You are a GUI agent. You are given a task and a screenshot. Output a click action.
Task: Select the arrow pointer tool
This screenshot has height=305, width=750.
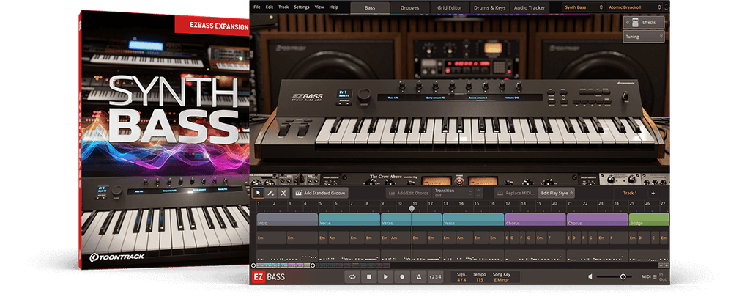(258, 193)
